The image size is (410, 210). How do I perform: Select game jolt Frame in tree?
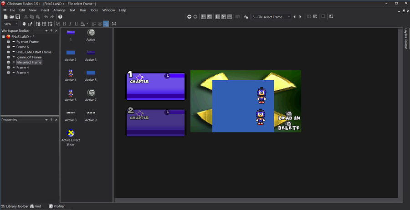pos(29,57)
